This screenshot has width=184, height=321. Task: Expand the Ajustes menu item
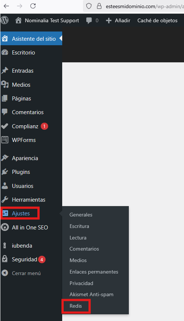(20, 213)
